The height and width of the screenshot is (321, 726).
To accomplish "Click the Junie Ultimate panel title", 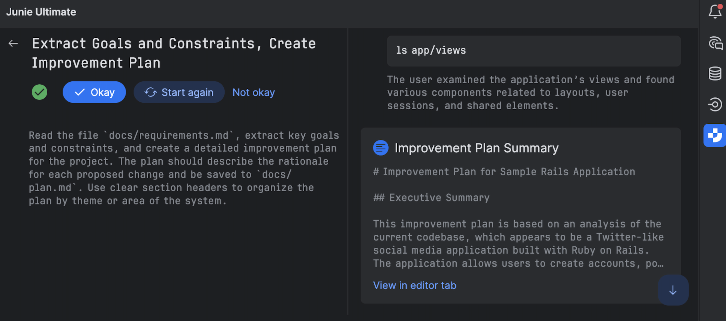I will coord(41,12).
